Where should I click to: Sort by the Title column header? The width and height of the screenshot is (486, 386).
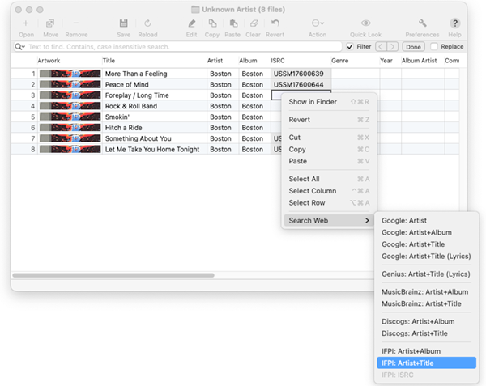tap(154, 61)
